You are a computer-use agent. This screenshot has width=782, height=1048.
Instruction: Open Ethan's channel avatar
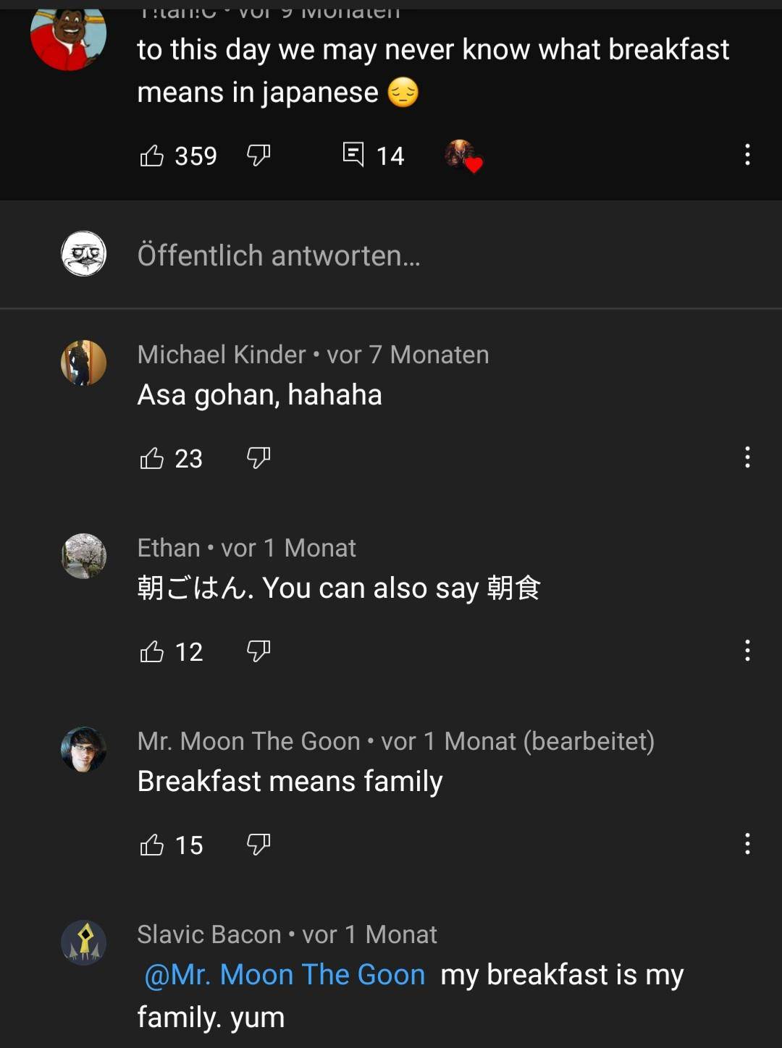point(84,557)
